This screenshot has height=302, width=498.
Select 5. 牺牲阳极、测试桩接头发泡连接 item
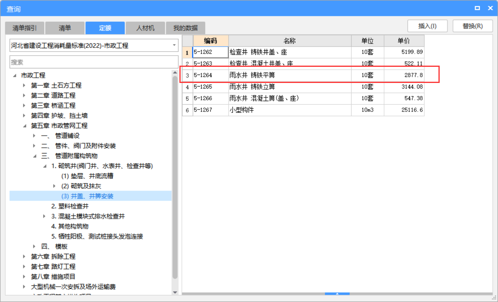(97, 236)
